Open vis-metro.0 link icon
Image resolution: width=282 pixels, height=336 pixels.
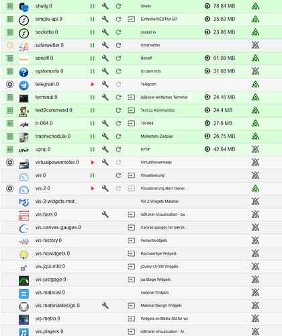pyautogui.click(x=132, y=319)
